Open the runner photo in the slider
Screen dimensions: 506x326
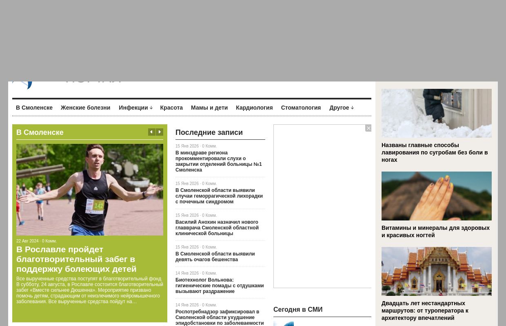pos(90,189)
